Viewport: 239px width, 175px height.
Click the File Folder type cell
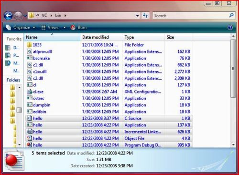134,45
